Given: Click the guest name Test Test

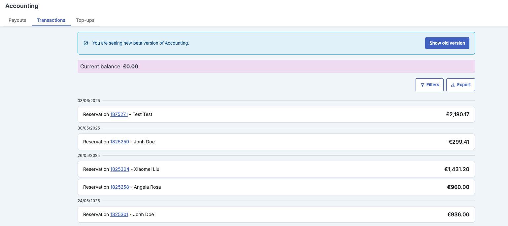Looking at the screenshot, I should [x=142, y=114].
